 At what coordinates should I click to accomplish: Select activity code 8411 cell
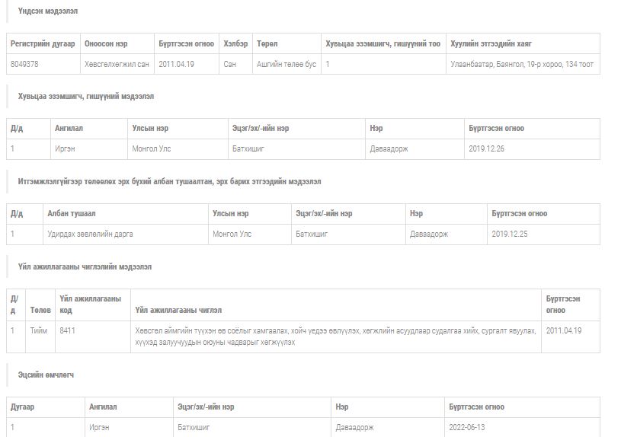coord(67,330)
